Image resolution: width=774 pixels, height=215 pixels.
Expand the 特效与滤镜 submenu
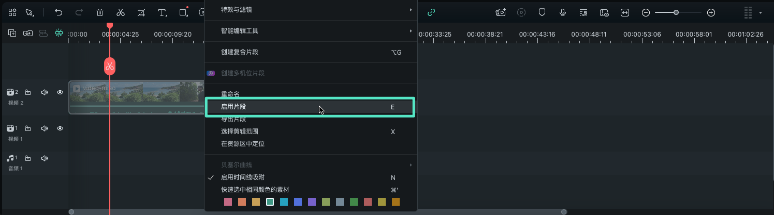pos(311,10)
